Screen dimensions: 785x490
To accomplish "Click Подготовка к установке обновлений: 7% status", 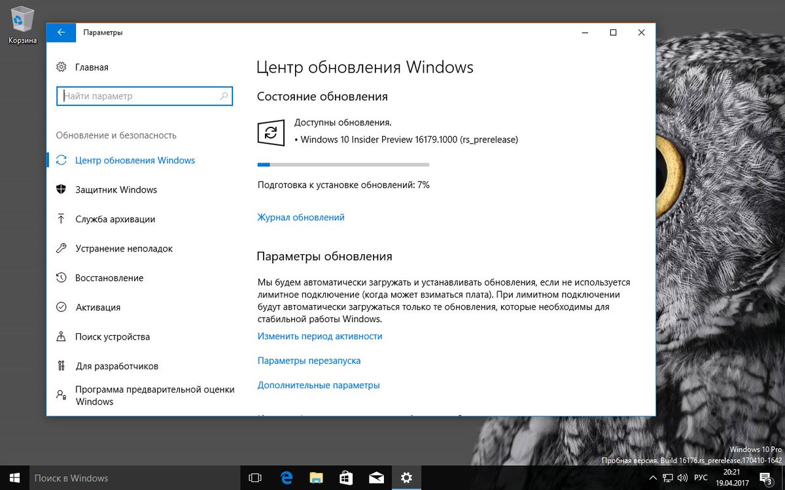I will pyautogui.click(x=343, y=185).
